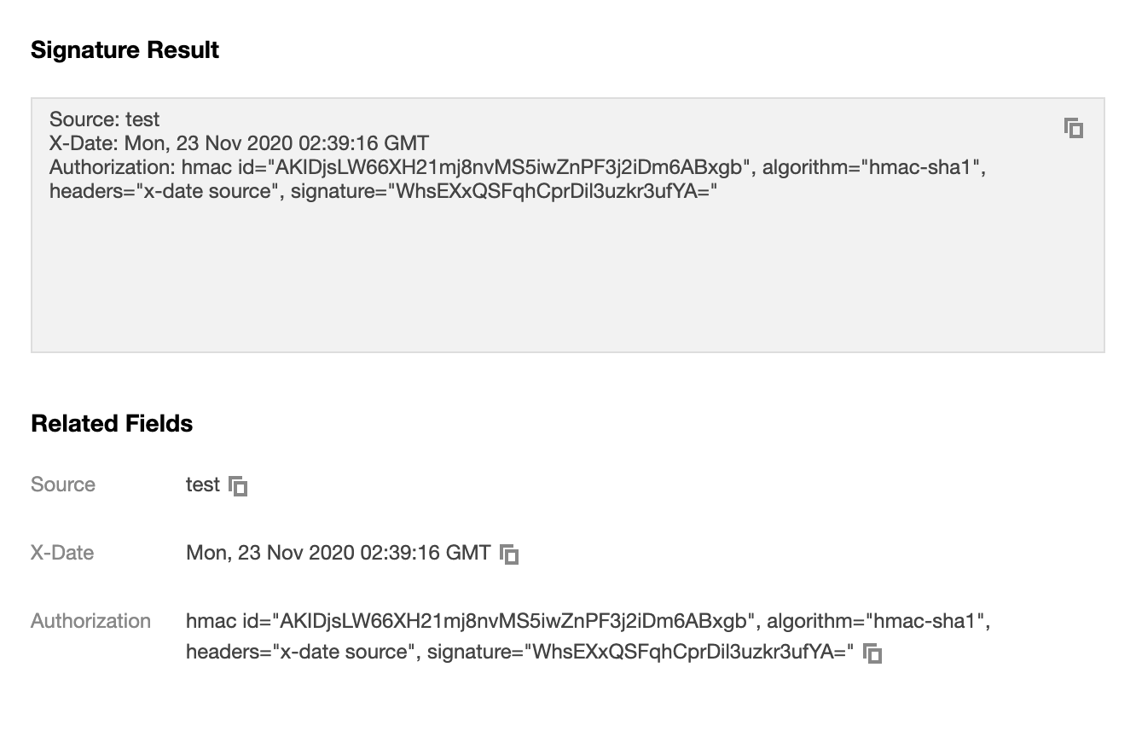Click the Related Fields heading

click(x=112, y=424)
